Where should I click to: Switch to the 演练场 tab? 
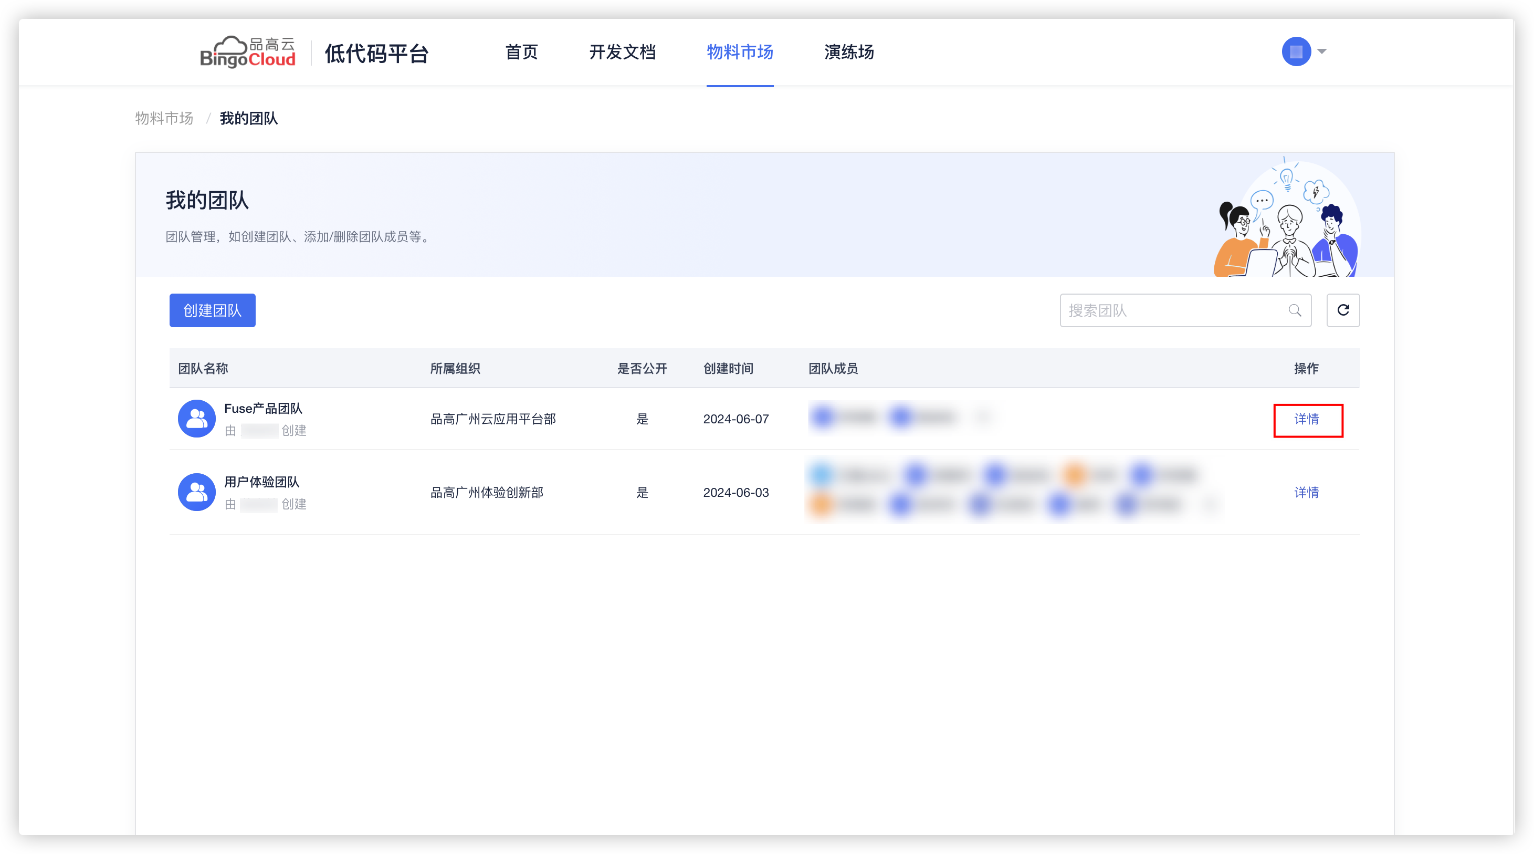(x=848, y=52)
